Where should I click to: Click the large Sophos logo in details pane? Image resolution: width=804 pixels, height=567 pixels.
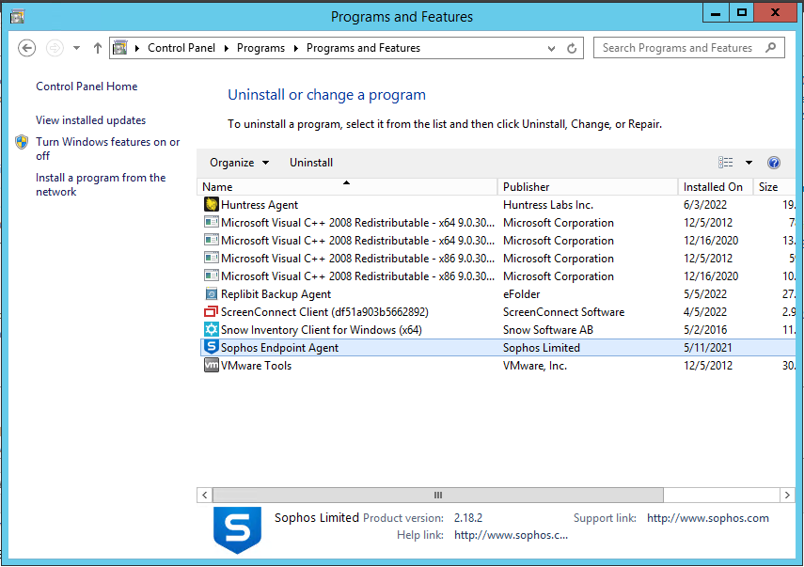[x=237, y=530]
